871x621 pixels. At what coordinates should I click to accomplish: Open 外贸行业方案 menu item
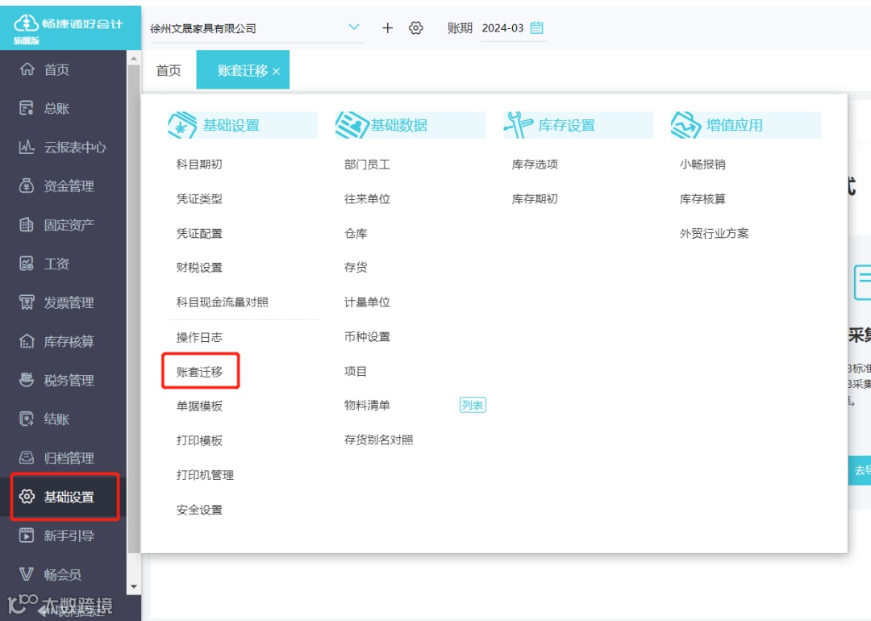[715, 233]
